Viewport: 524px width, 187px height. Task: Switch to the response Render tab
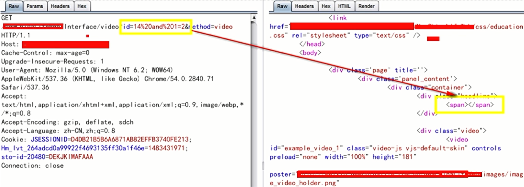[367, 6]
